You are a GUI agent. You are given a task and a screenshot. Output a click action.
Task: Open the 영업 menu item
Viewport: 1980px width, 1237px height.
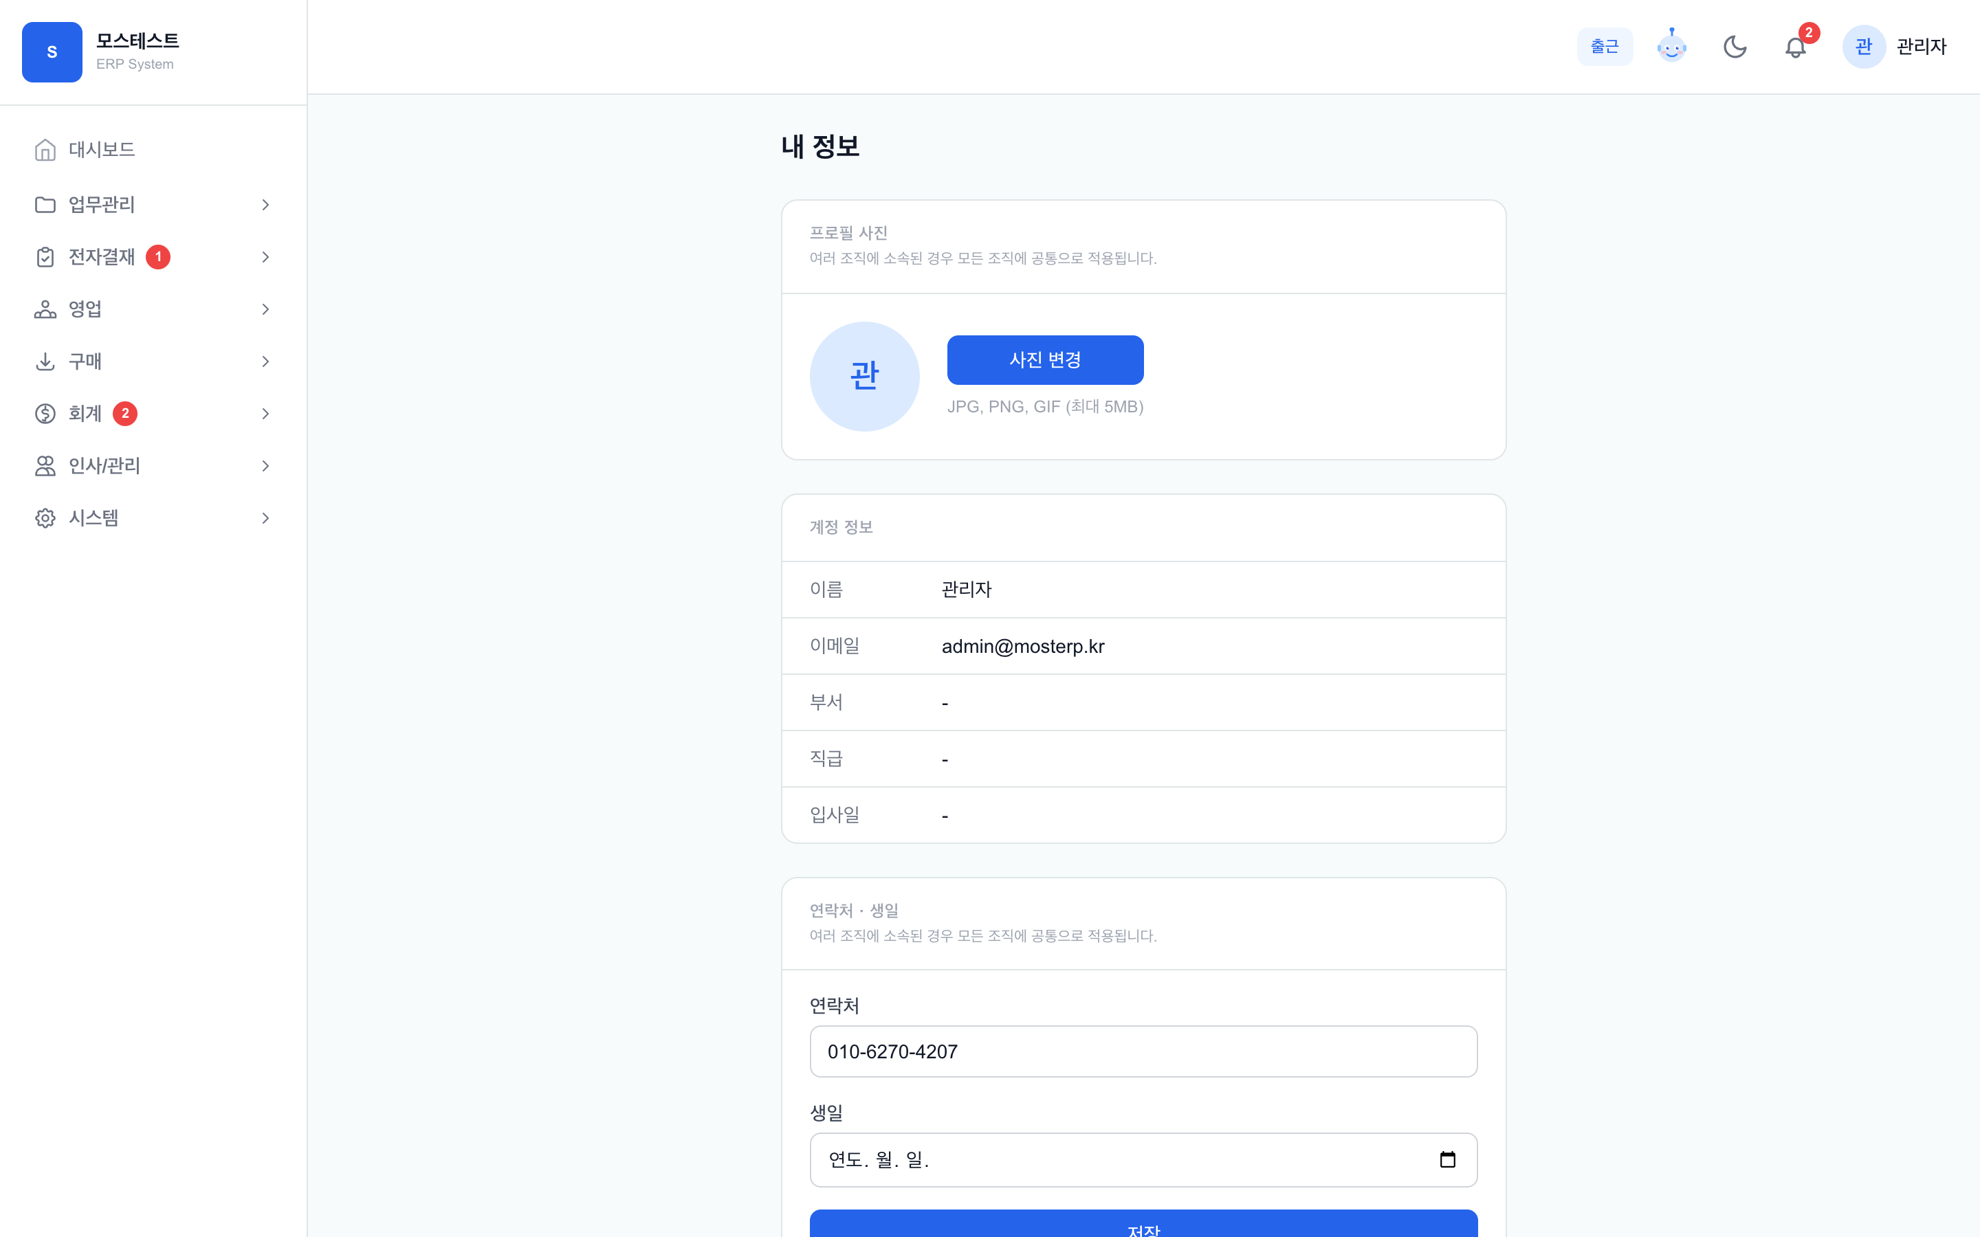click(153, 309)
